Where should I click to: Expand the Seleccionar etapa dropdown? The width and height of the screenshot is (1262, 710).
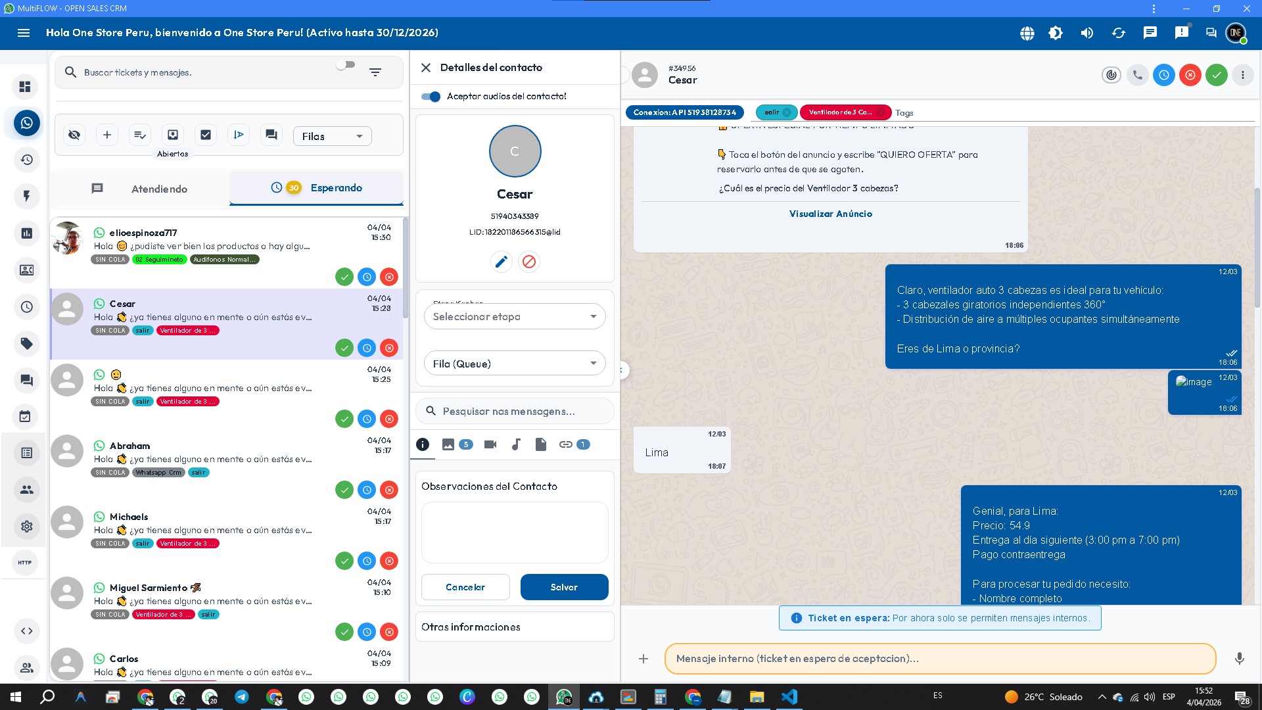[515, 317]
